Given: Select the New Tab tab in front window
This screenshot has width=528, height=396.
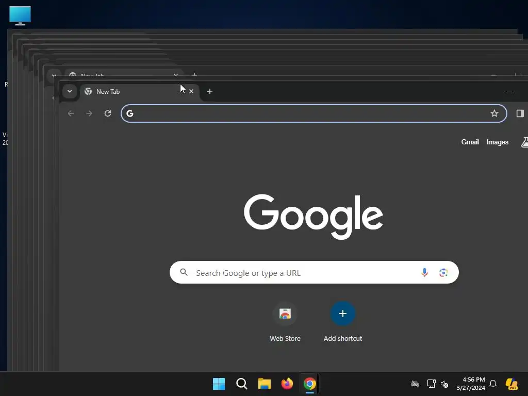Looking at the screenshot, I should point(140,92).
